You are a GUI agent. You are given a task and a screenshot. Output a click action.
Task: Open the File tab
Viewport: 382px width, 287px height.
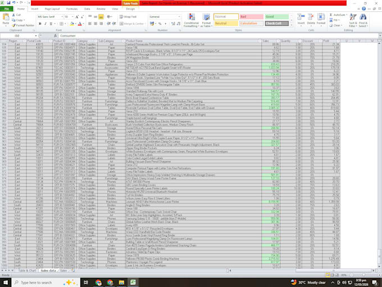[x=7, y=9]
